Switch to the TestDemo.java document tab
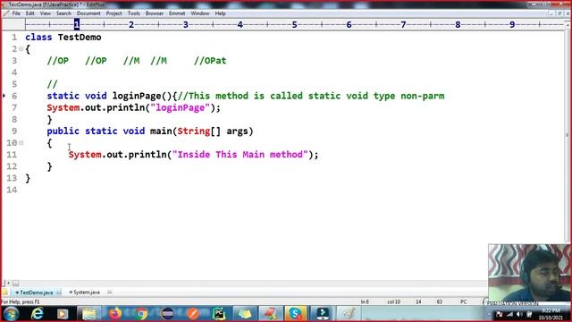Image resolution: width=572 pixels, height=322 pixels. [x=36, y=292]
